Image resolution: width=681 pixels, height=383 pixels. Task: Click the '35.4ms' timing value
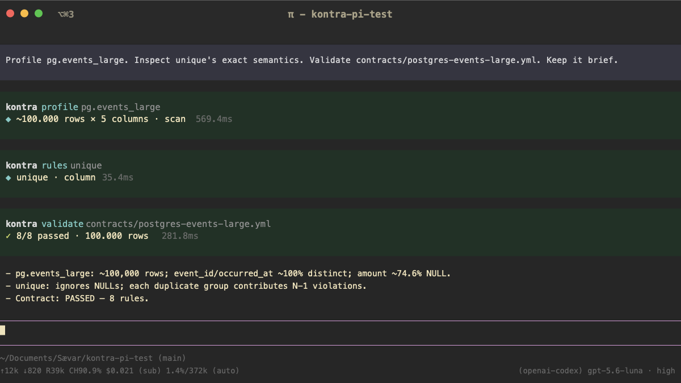[117, 178]
